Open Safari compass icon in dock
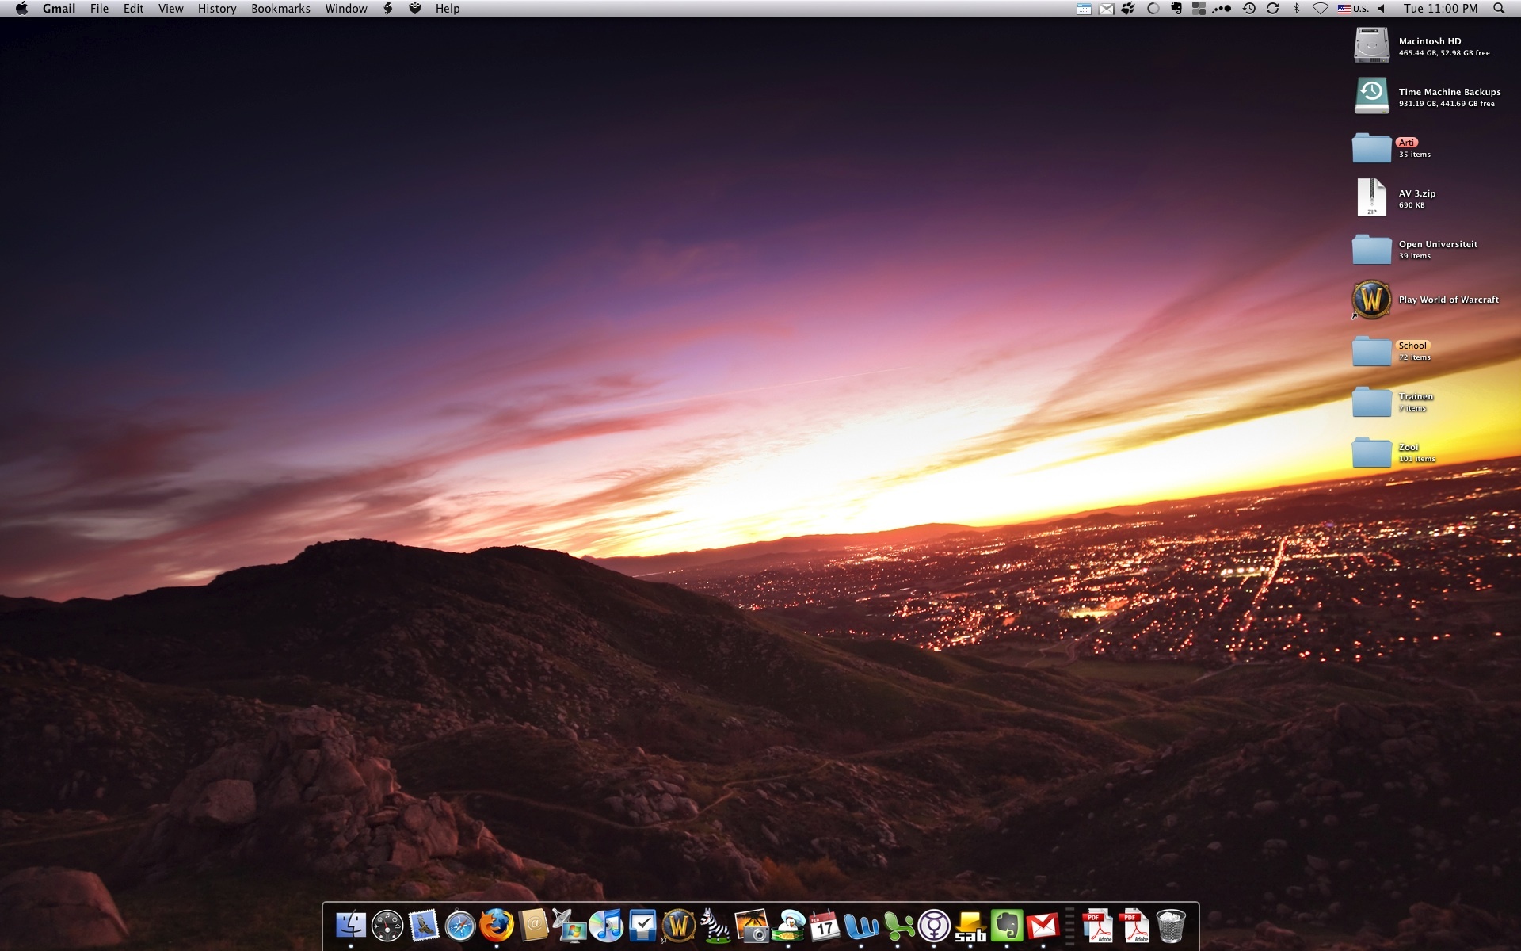1521x951 pixels. 460,925
